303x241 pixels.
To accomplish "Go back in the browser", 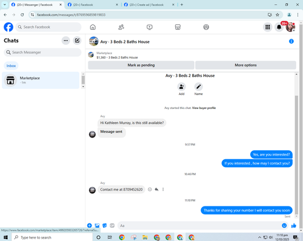I will 5,15.
